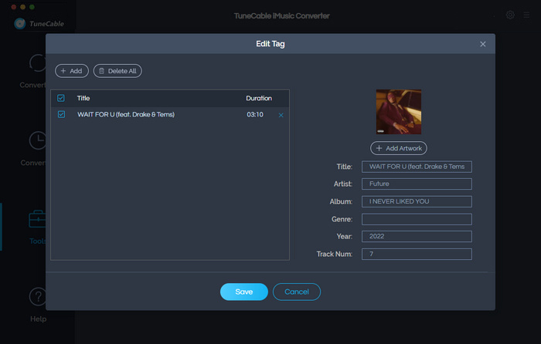Viewport: 541px width, 344px height.
Task: Click the Delete All button
Action: click(x=117, y=71)
